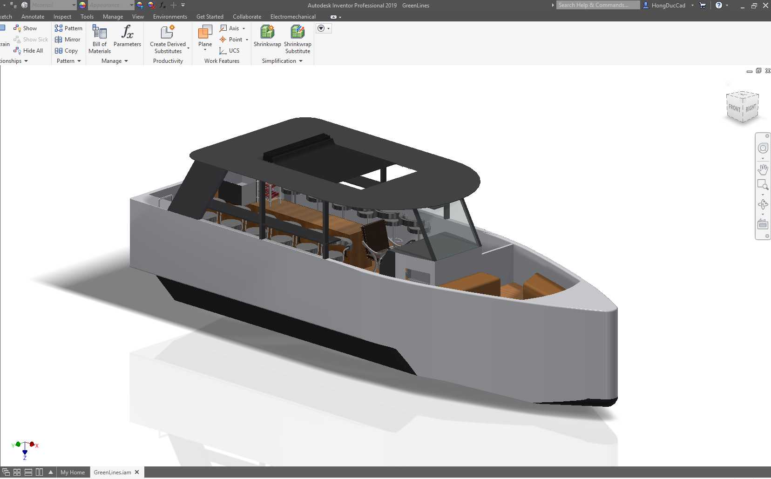Switch to the Tools ribbon tab
The image size is (771, 479).
coord(87,17)
